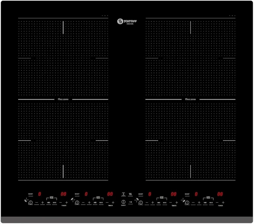Tap the key-shaped child lock icon
254x224 pixels.
(130, 202)
